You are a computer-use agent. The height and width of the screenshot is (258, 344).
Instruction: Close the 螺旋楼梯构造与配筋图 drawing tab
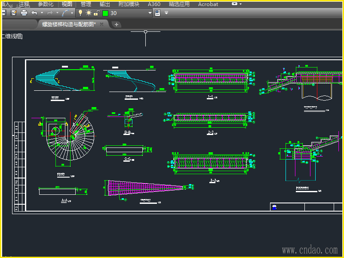[x=102, y=25]
